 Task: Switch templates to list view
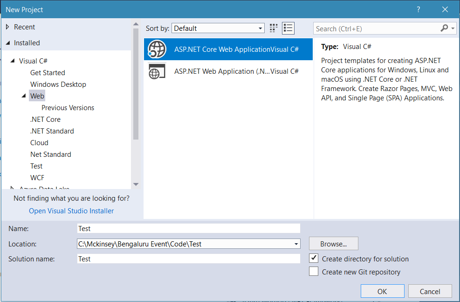pyautogui.click(x=288, y=28)
